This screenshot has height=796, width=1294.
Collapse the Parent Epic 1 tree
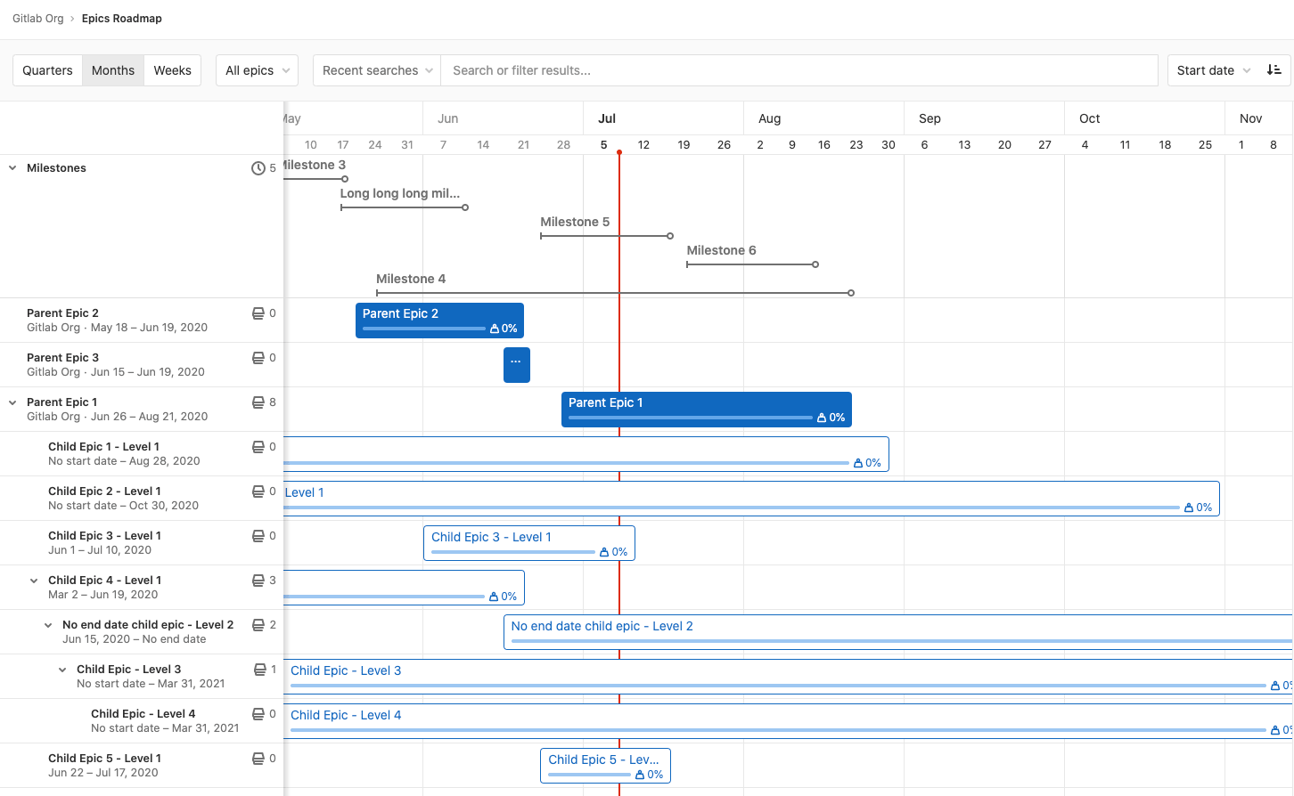[12, 402]
